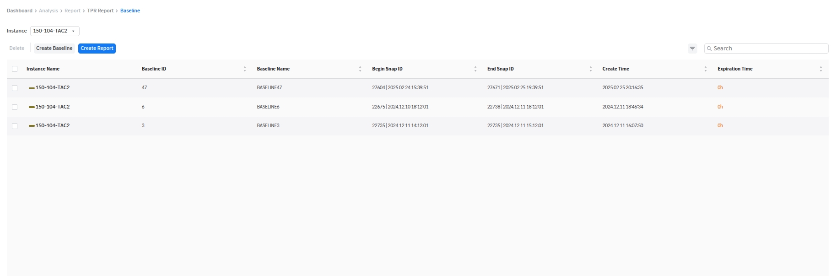This screenshot has height=276, width=836.
Task: Click the Baseline breadcrumb item
Action: click(x=130, y=11)
